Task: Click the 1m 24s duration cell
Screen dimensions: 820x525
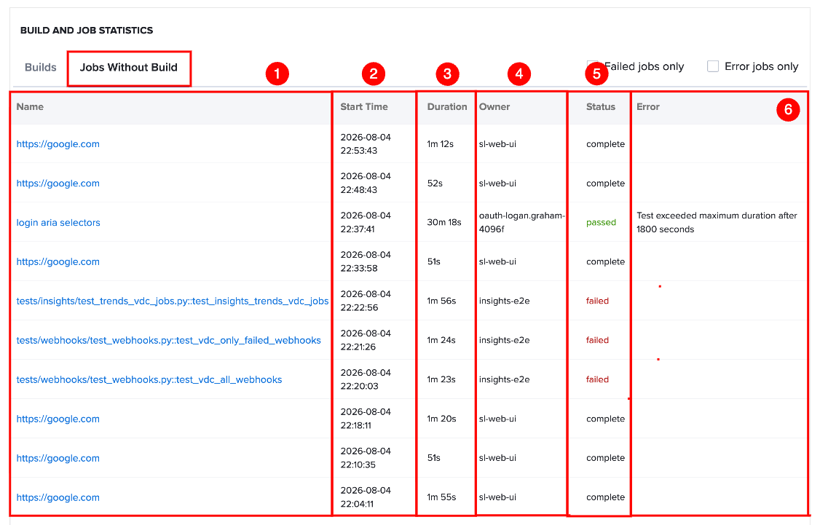Action: pyautogui.click(x=441, y=341)
